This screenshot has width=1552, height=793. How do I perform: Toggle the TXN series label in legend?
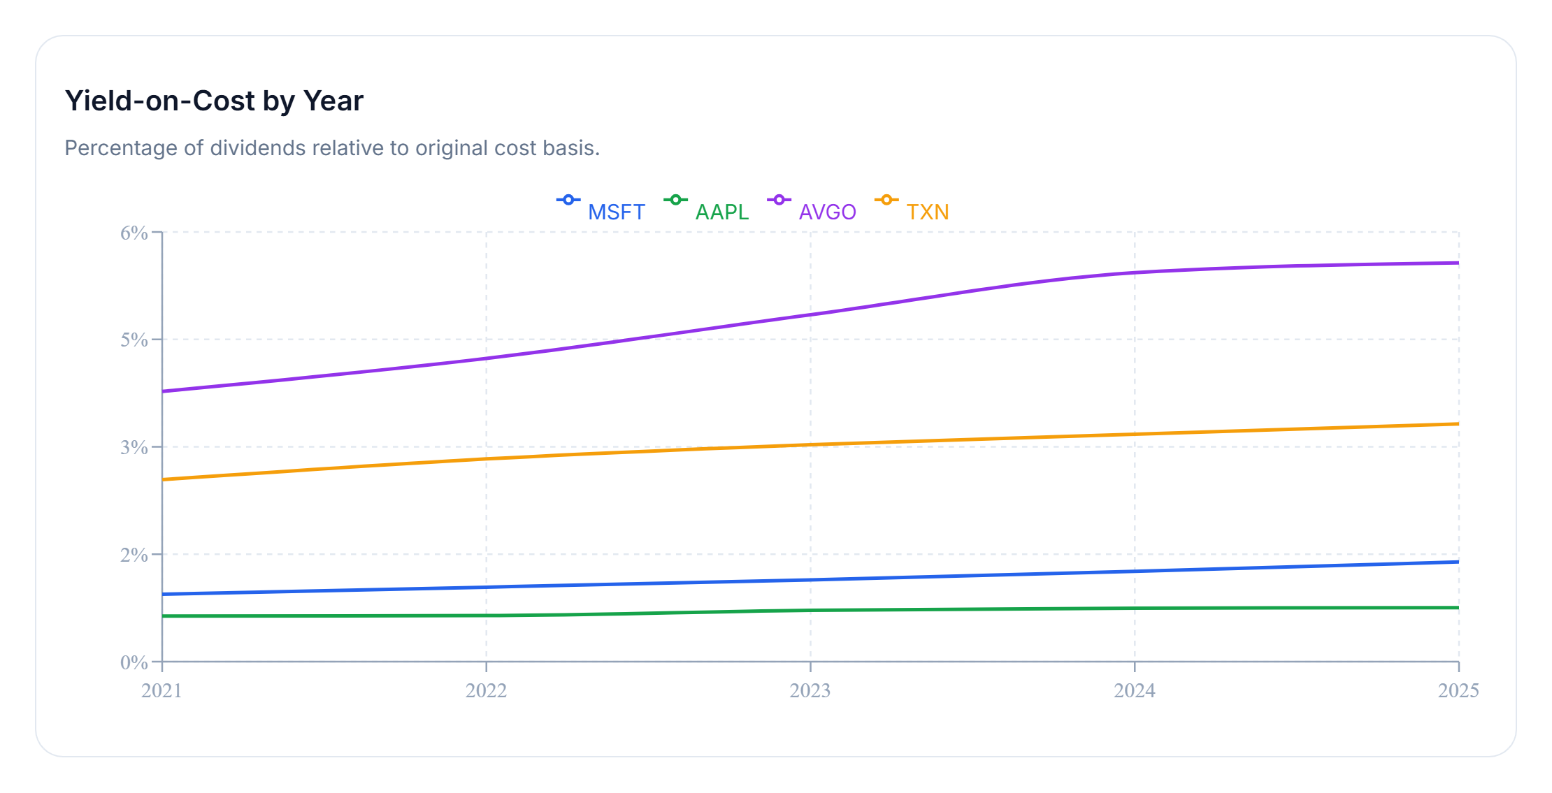click(x=928, y=212)
